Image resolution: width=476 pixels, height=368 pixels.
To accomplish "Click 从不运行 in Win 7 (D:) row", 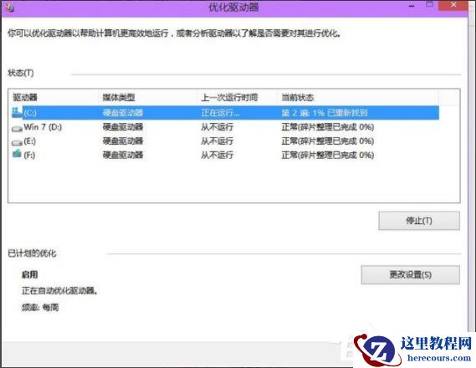I will pyautogui.click(x=217, y=127).
